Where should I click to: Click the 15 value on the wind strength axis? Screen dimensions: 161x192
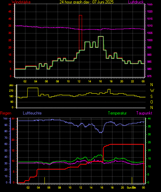point(10,55)
